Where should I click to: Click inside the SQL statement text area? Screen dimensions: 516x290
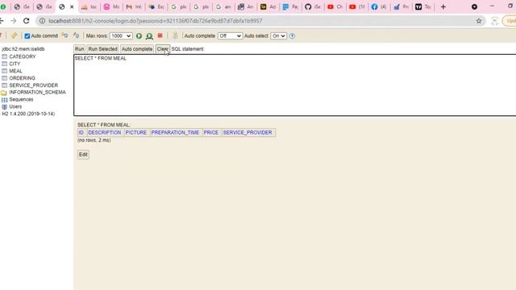point(294,85)
